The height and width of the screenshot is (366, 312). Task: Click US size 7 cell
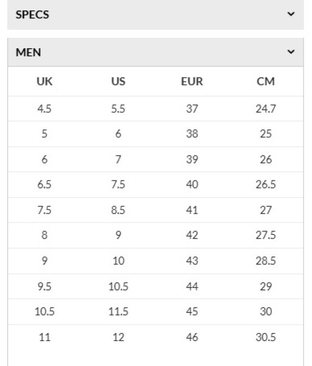coord(118,159)
